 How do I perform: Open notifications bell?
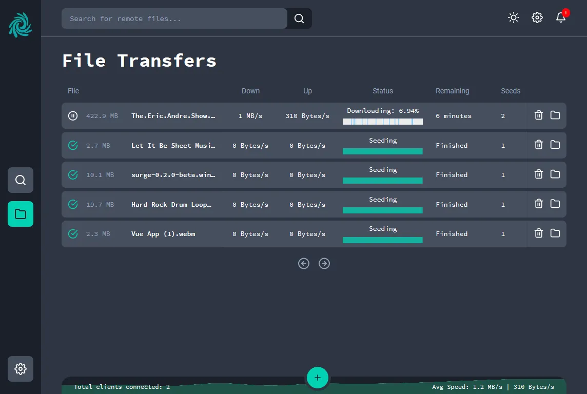tap(561, 18)
